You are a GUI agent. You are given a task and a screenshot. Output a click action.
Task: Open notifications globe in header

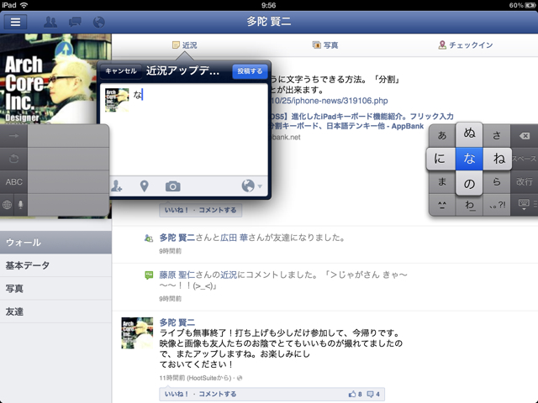click(x=99, y=23)
